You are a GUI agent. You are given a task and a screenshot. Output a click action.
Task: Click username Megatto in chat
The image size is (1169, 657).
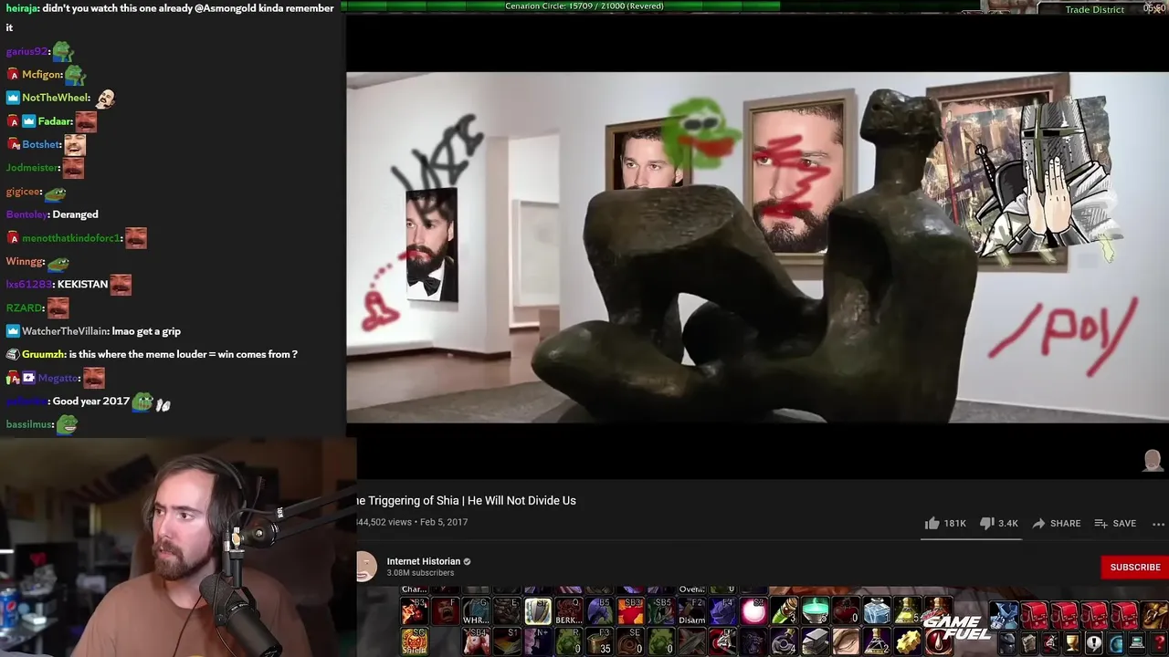[58, 378]
